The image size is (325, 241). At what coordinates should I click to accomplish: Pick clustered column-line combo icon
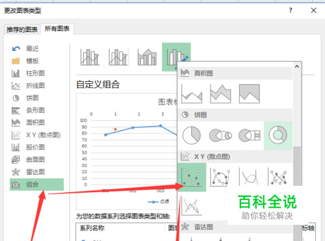pyautogui.click(x=90, y=57)
